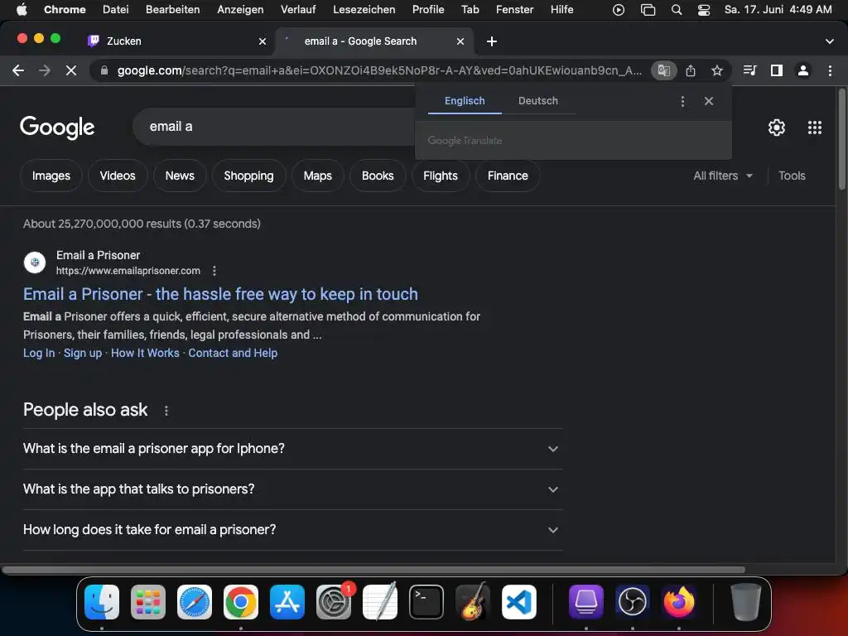Open Chrome's three-dot main menu
Screen dimensions: 848x636
coord(830,70)
